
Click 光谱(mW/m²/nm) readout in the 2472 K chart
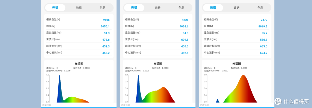[216, 71]
